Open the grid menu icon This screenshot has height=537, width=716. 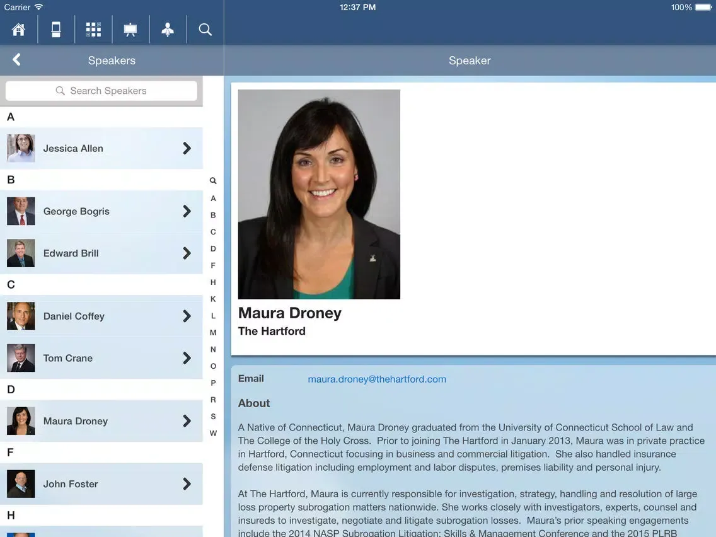click(x=93, y=30)
